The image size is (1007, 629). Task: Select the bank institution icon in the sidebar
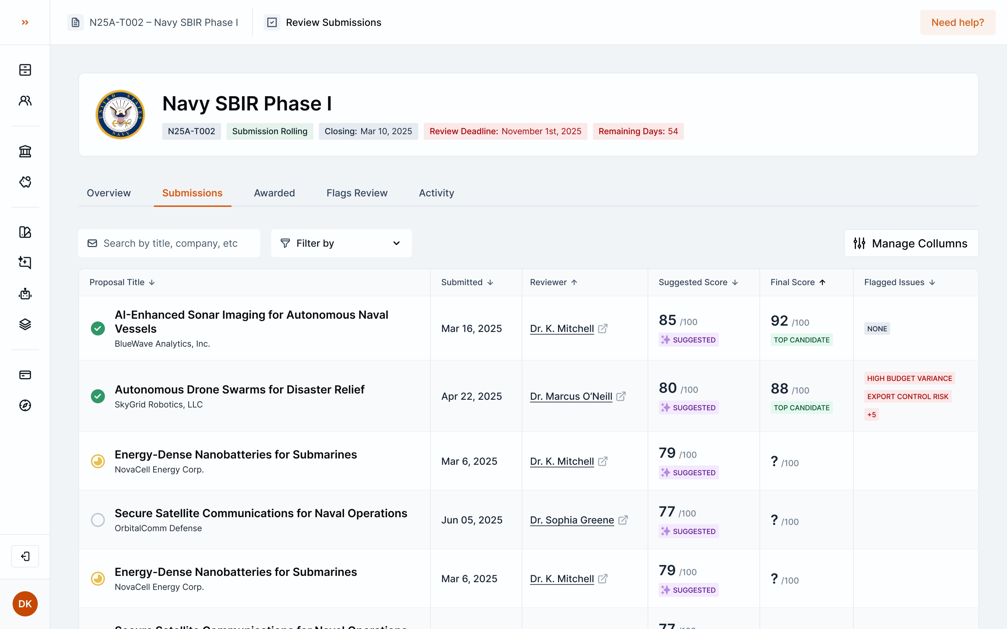click(x=25, y=151)
